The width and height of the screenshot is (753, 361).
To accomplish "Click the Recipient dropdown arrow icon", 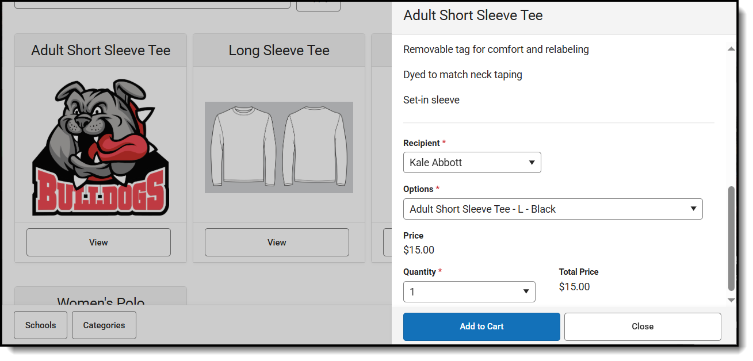I will pyautogui.click(x=532, y=163).
